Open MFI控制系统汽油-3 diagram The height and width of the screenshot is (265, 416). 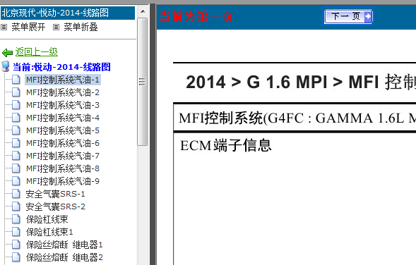(x=63, y=105)
